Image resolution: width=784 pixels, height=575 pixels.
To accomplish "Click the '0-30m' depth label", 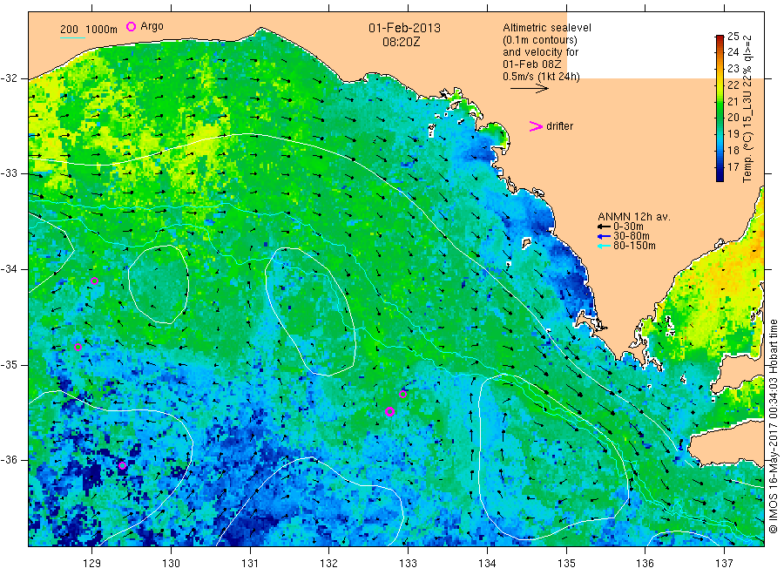I will click(628, 227).
